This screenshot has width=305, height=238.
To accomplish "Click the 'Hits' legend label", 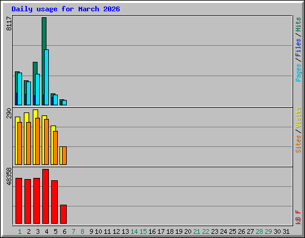I will click(x=298, y=24).
